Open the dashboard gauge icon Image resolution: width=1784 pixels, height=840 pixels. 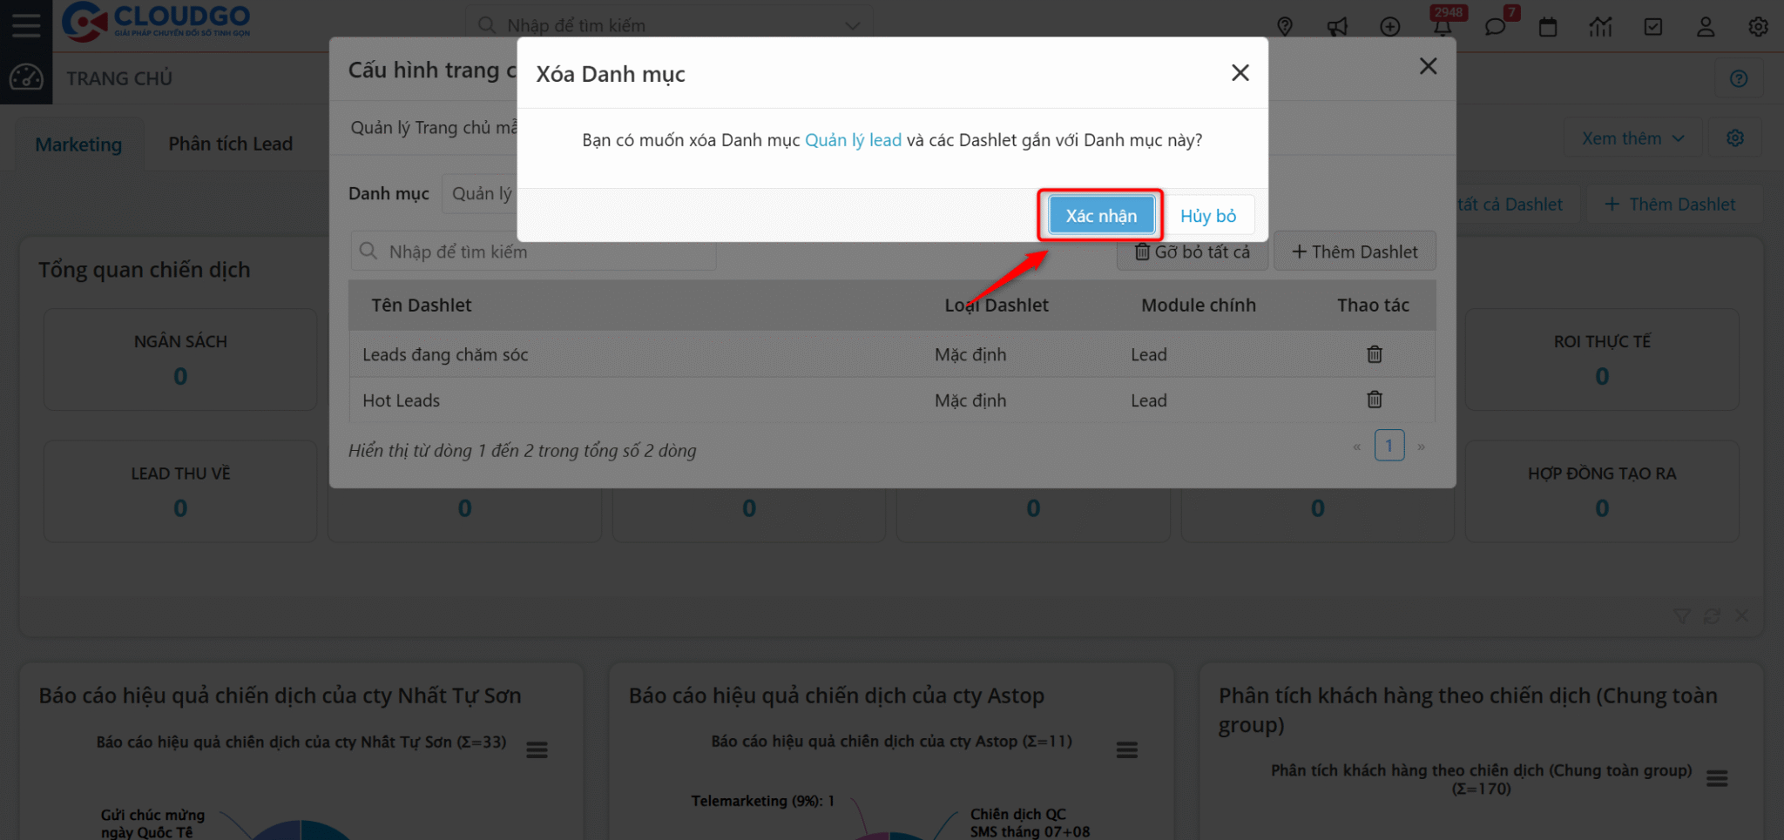[26, 78]
